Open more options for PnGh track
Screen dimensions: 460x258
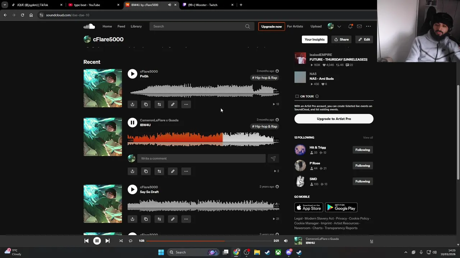coord(186,104)
